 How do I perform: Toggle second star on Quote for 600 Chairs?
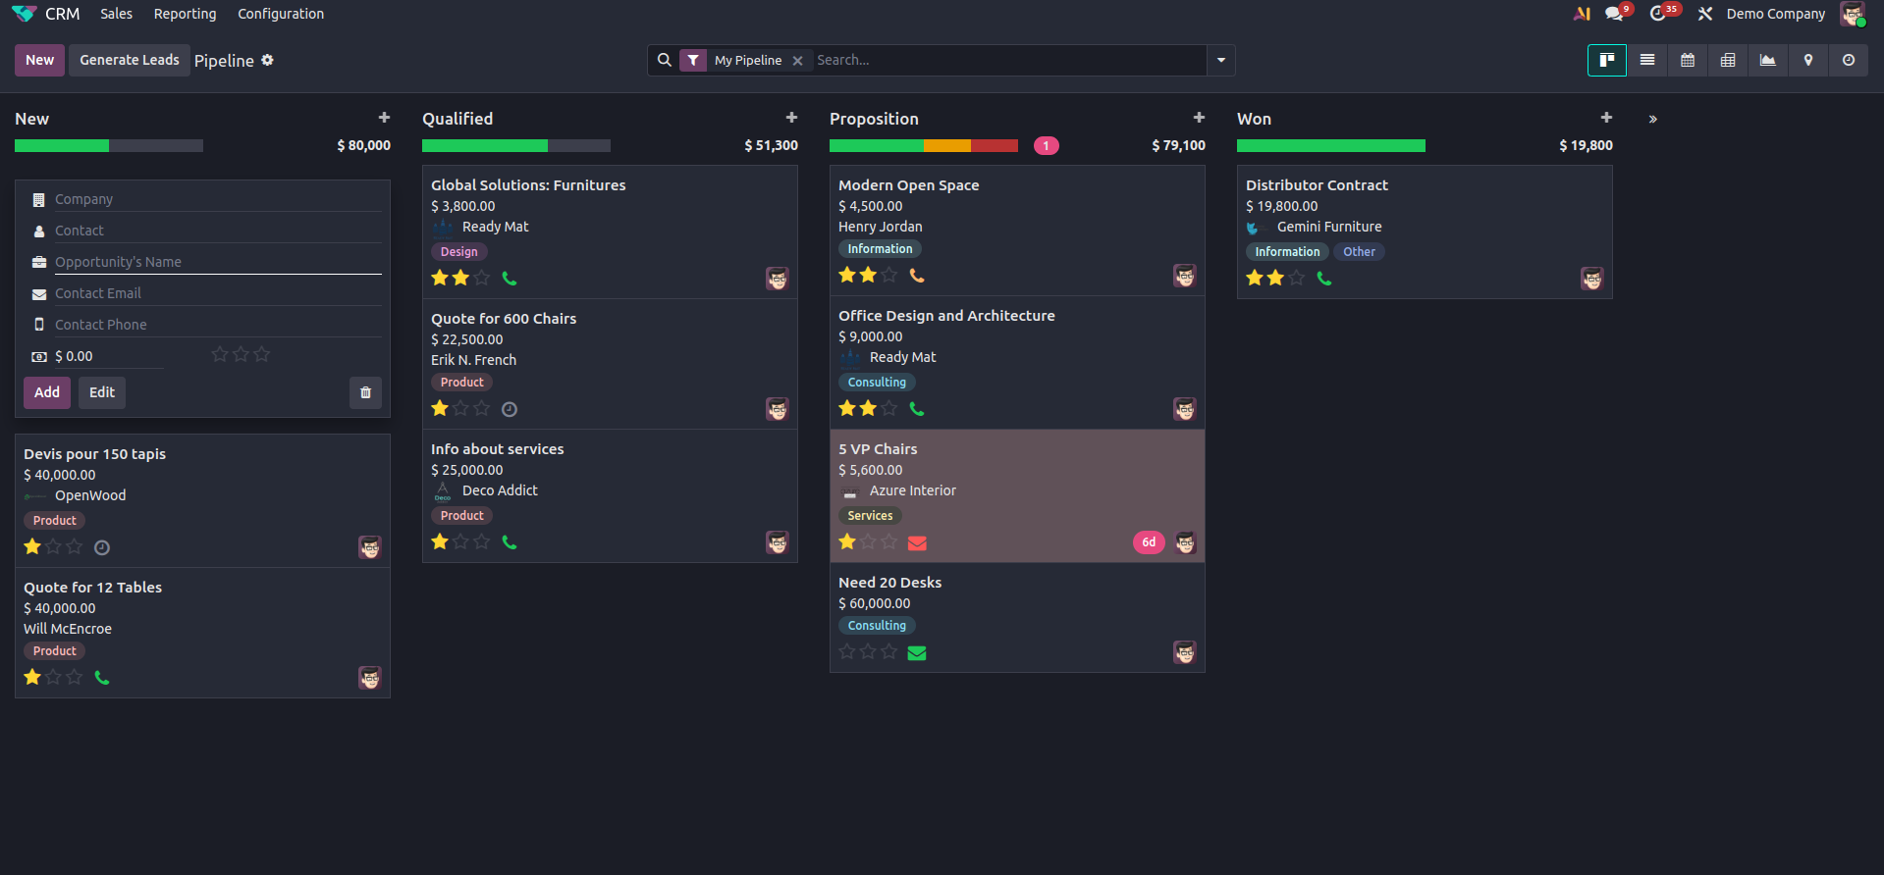tap(460, 409)
